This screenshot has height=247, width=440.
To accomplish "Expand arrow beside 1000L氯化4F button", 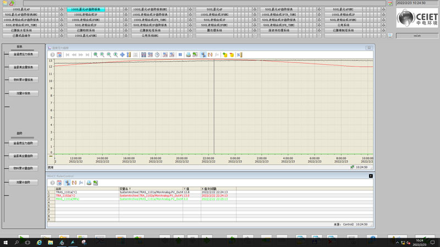I will [x=62, y=9].
